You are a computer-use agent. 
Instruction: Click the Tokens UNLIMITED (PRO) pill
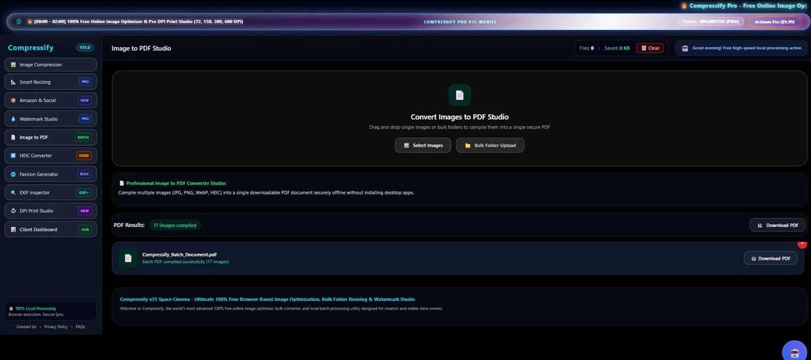(711, 22)
